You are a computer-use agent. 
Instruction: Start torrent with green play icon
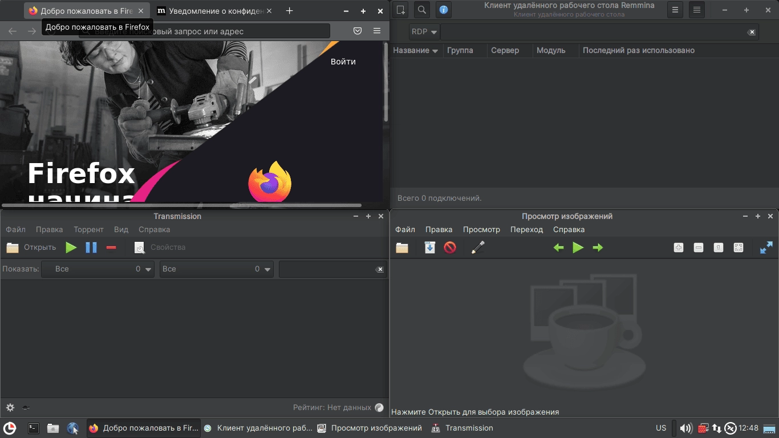point(71,248)
